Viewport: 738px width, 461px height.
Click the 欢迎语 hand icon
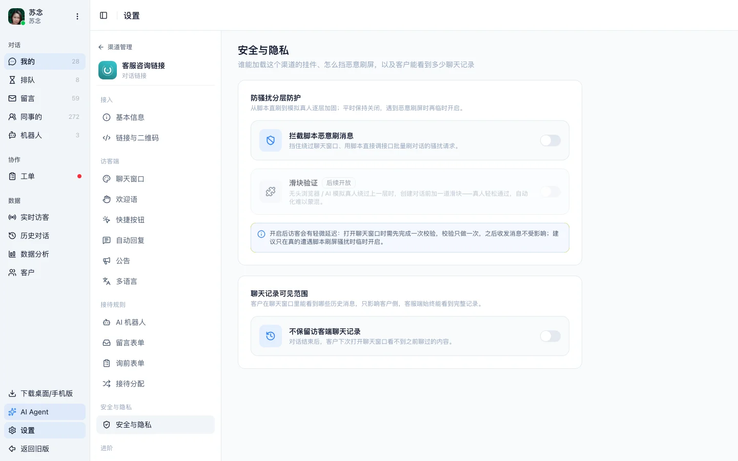107,199
